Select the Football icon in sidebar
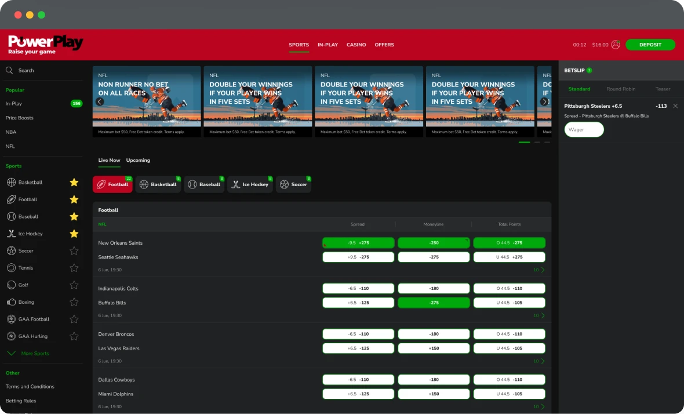 (12, 199)
